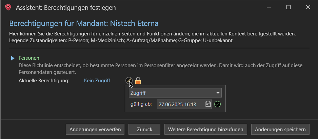
Task: Select the green Personen policy label
Action: click(x=29, y=58)
